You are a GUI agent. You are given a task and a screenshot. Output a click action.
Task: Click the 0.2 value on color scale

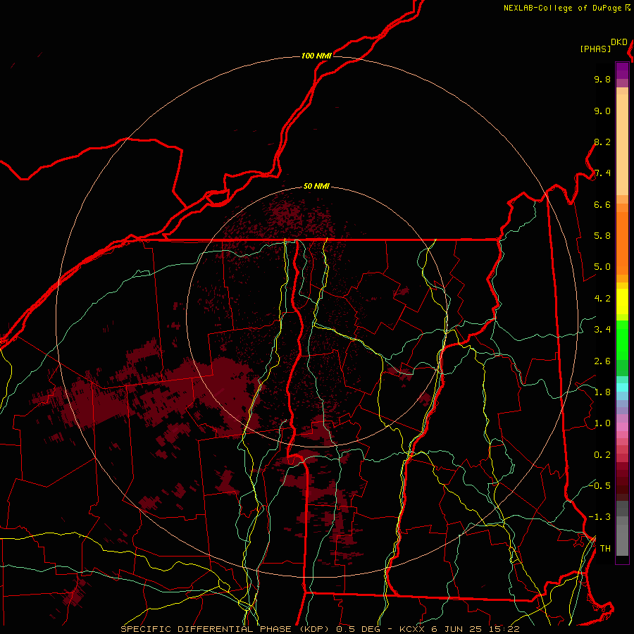602,455
